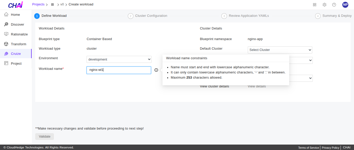Go to Home in sidebar
The image size is (354, 150).
tap(15, 15)
